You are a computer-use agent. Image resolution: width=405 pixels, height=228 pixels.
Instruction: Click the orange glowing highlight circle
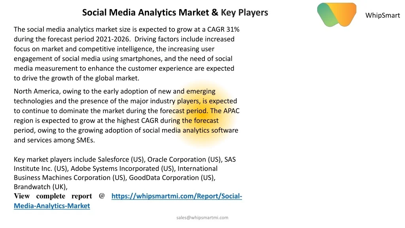(203, 114)
